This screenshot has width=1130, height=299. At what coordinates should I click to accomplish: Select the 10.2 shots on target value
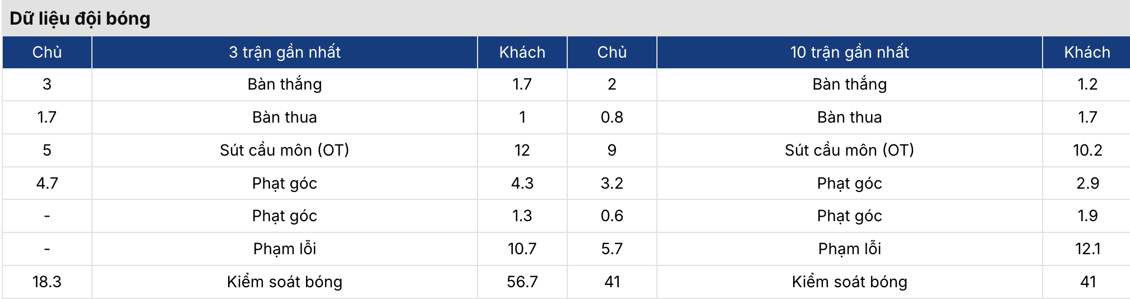(1087, 150)
